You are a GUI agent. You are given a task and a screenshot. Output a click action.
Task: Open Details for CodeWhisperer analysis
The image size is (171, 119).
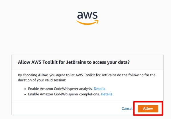[99, 89]
